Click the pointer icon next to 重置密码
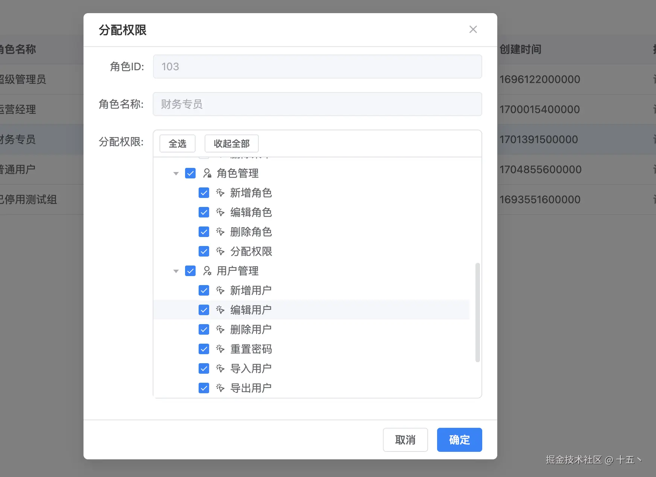 [x=220, y=349]
